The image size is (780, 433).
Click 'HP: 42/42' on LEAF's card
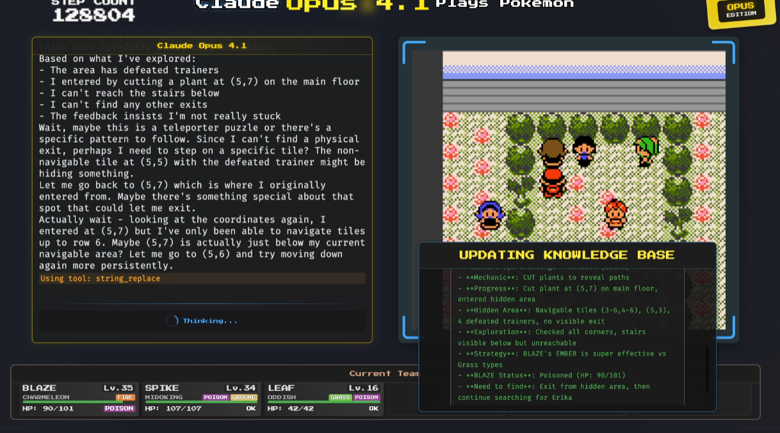[291, 409]
